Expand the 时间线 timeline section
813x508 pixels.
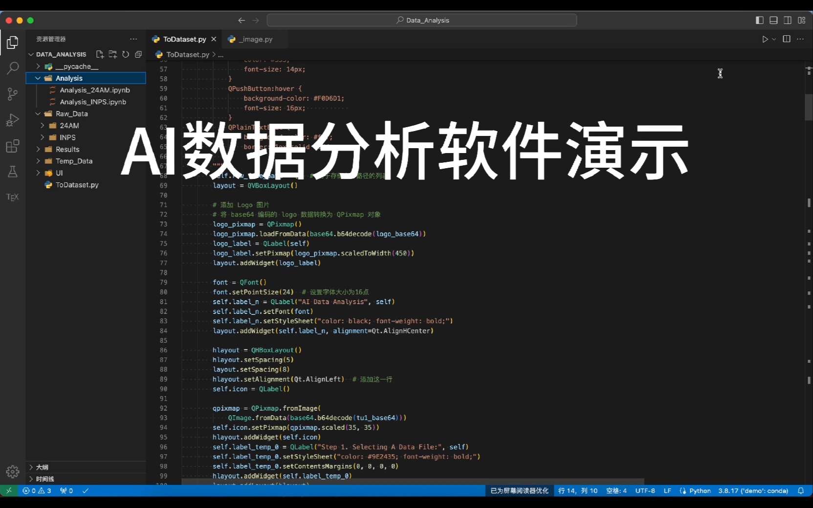point(86,479)
